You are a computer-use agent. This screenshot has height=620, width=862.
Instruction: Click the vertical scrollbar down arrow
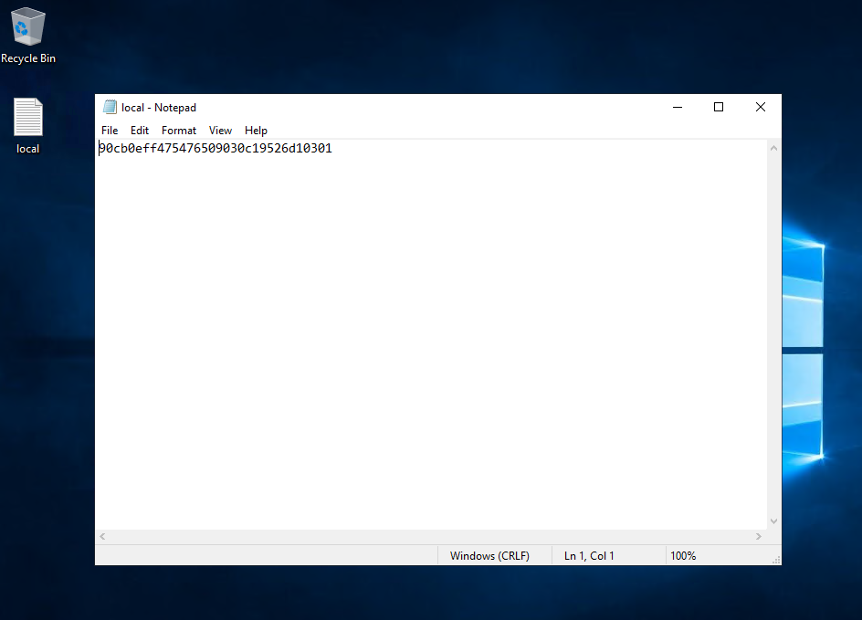tap(773, 521)
